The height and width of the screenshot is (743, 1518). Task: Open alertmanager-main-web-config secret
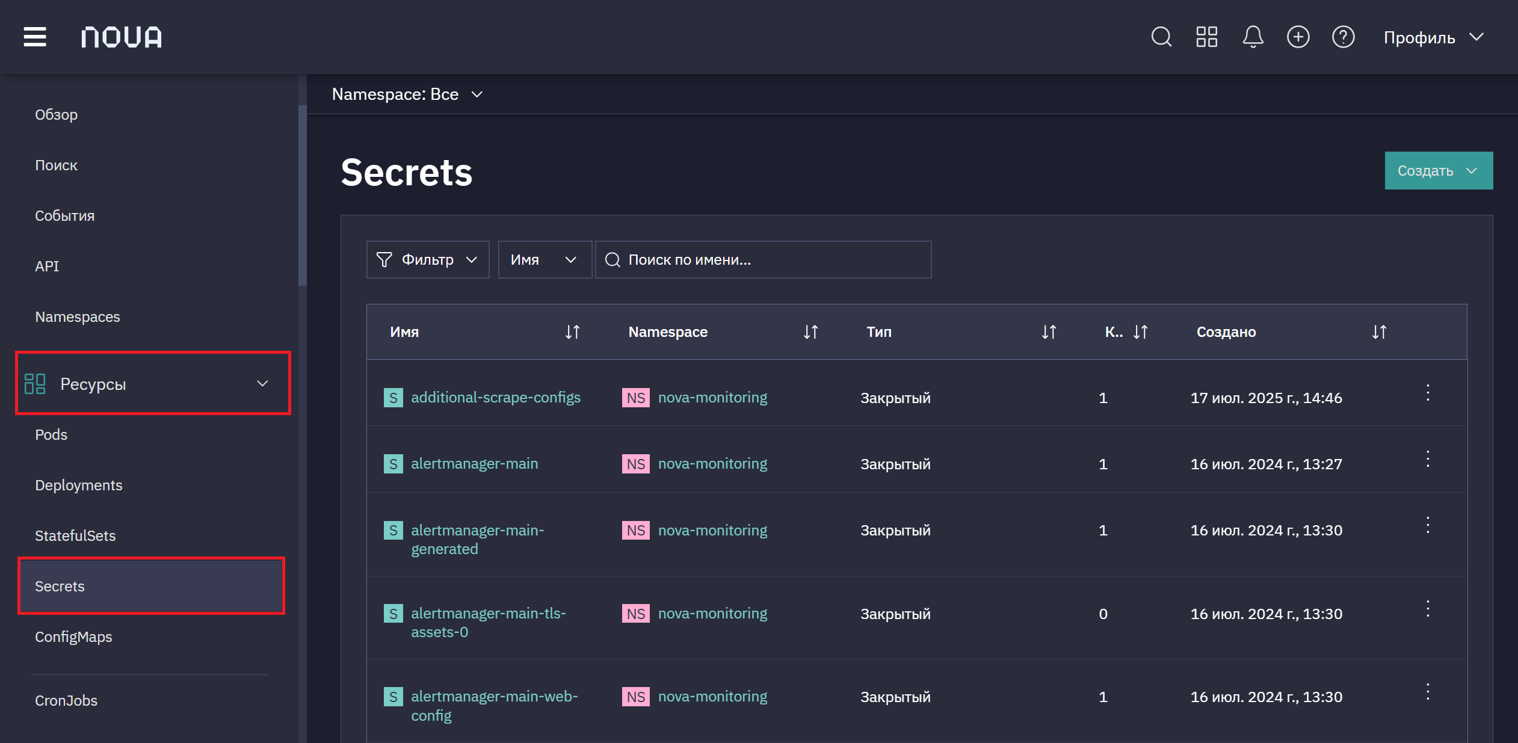[x=495, y=706]
